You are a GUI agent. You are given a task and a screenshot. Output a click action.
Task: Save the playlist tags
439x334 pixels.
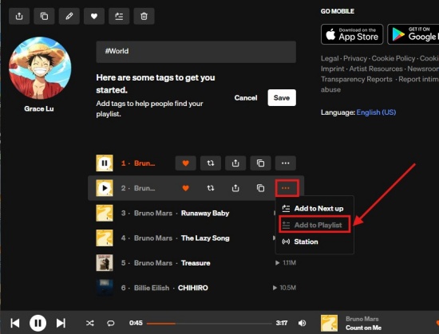282,97
